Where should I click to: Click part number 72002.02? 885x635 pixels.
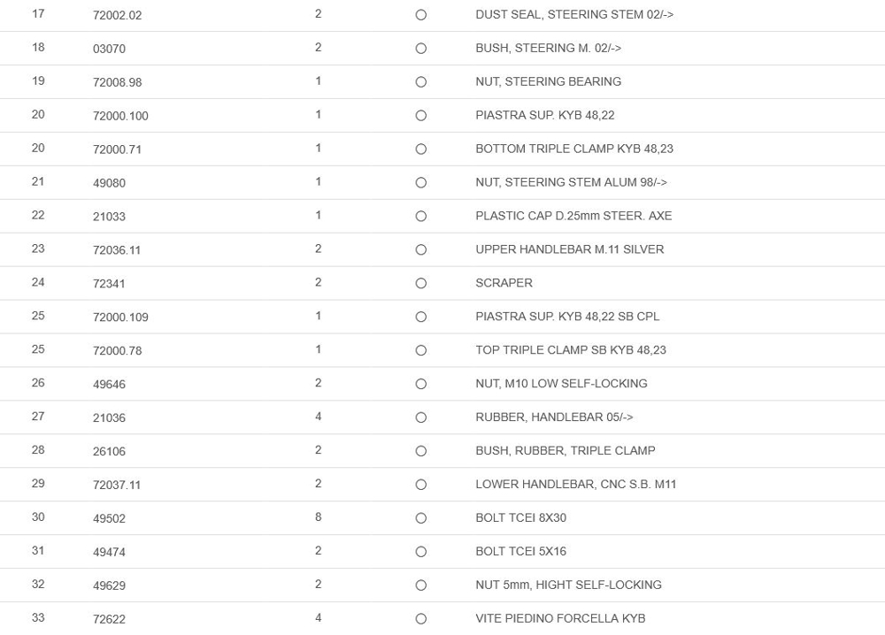pos(117,15)
